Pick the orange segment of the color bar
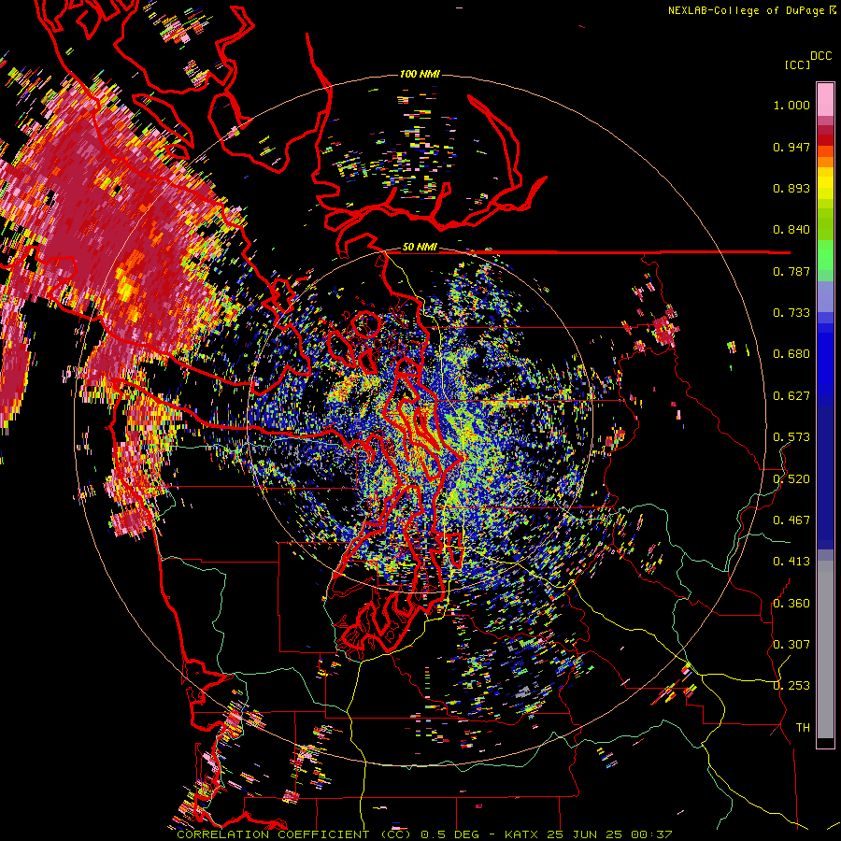The image size is (841, 841). [x=825, y=163]
